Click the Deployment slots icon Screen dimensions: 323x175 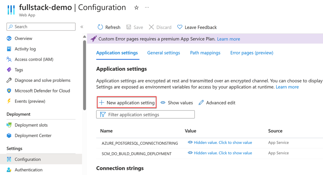tap(9, 125)
